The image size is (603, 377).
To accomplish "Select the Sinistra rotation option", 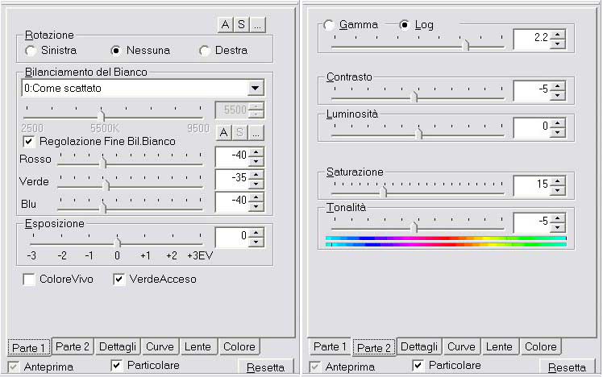I will [x=31, y=50].
